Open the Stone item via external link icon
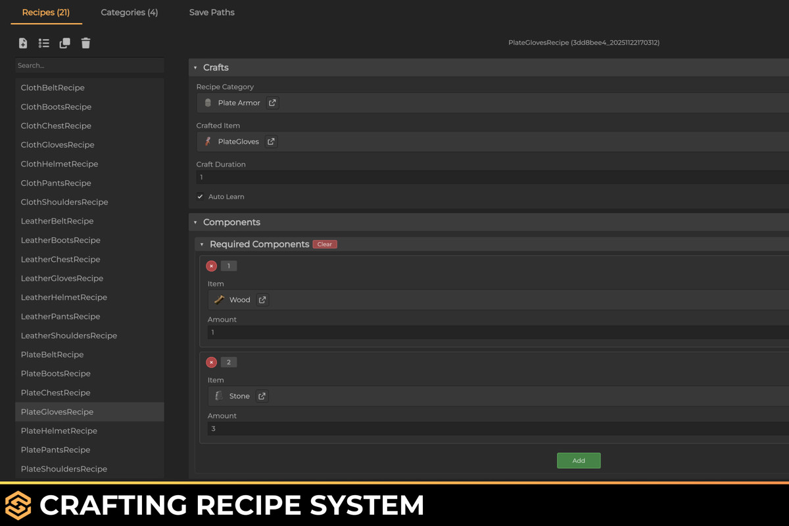 pos(262,395)
